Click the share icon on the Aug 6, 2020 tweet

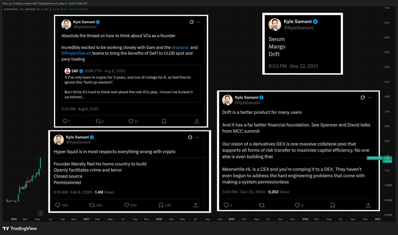click(x=197, y=121)
